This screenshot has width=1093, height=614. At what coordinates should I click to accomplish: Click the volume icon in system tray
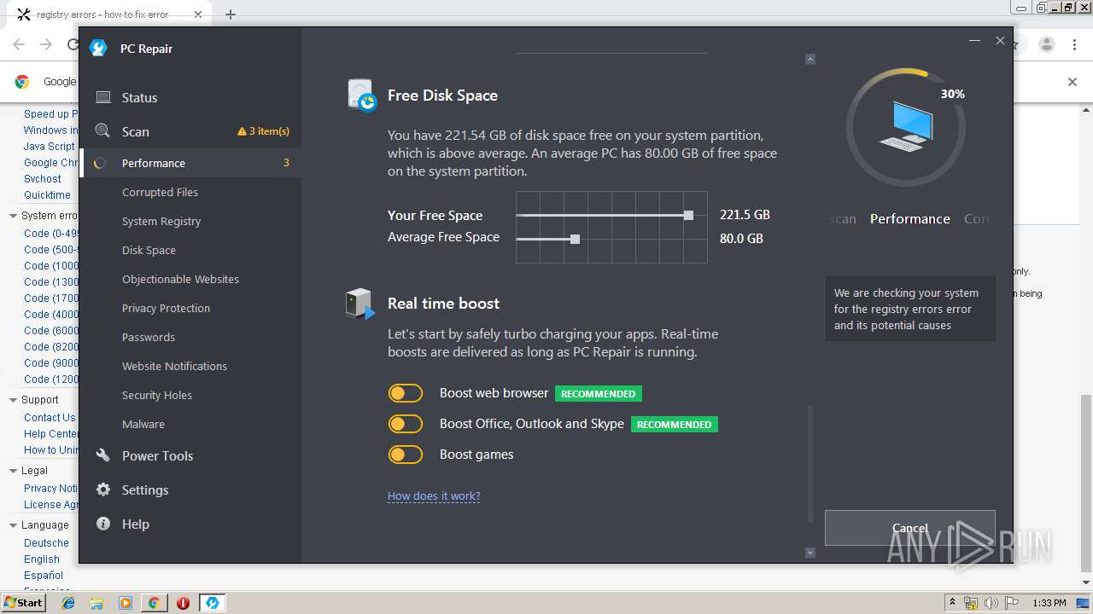coord(991,603)
